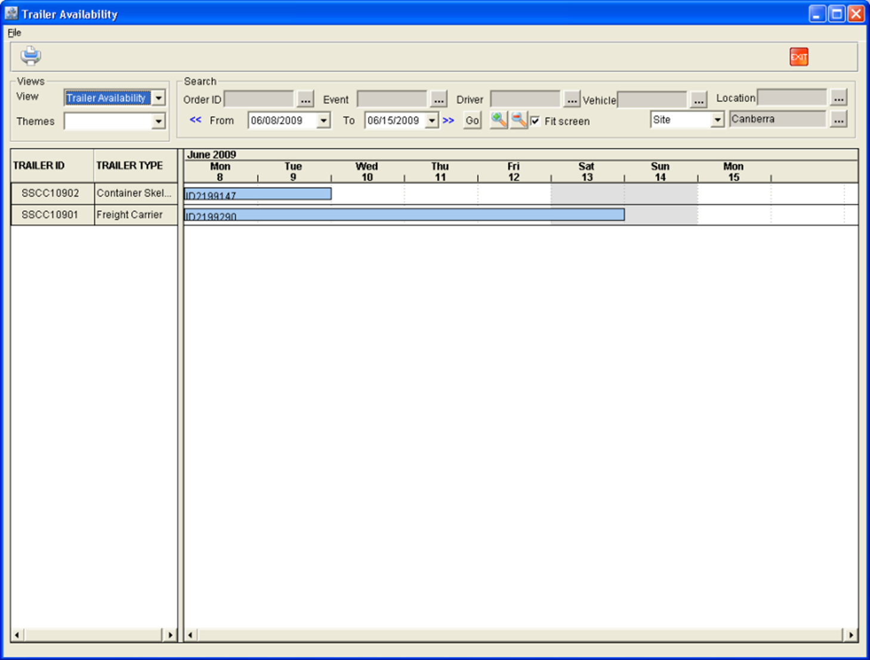Open the View dropdown showing Trailer Availability
This screenshot has height=660, width=870.
pyautogui.click(x=158, y=98)
